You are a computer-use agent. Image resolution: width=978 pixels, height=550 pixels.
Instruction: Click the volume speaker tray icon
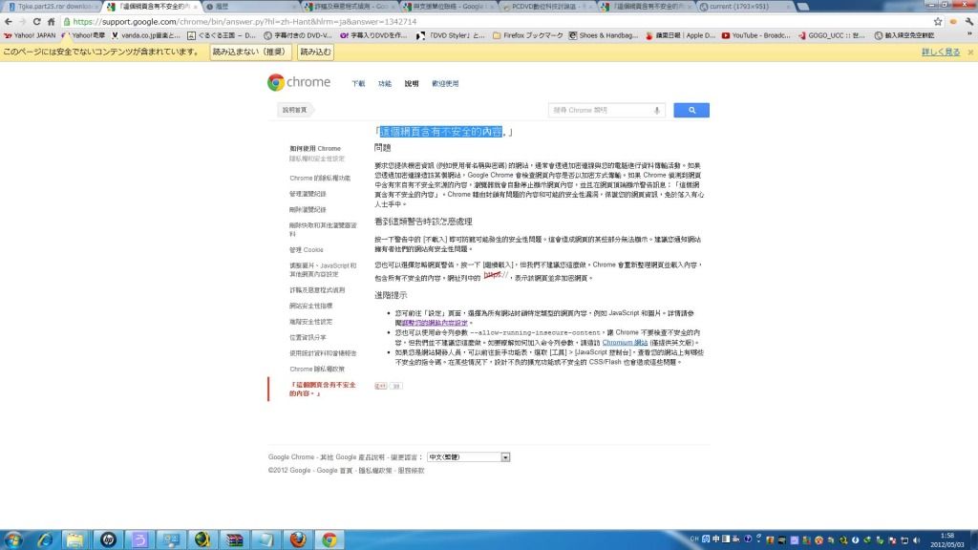point(916,540)
